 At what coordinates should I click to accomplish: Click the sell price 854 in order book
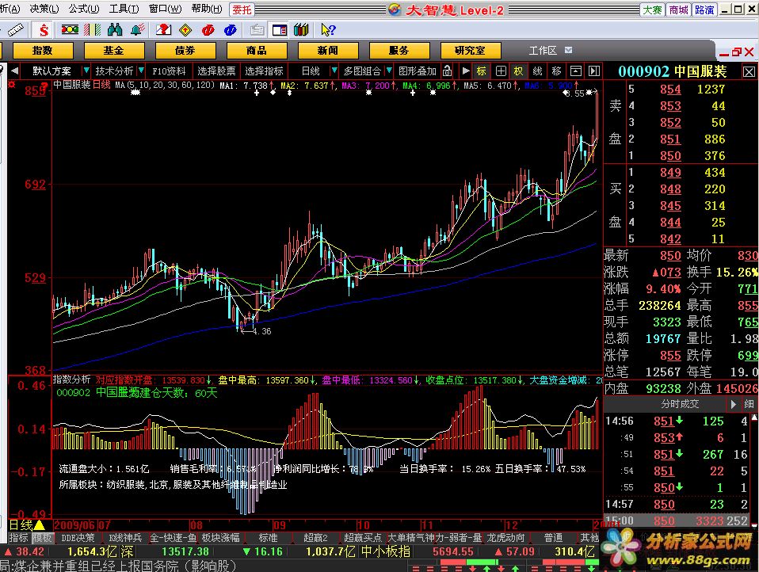click(670, 90)
